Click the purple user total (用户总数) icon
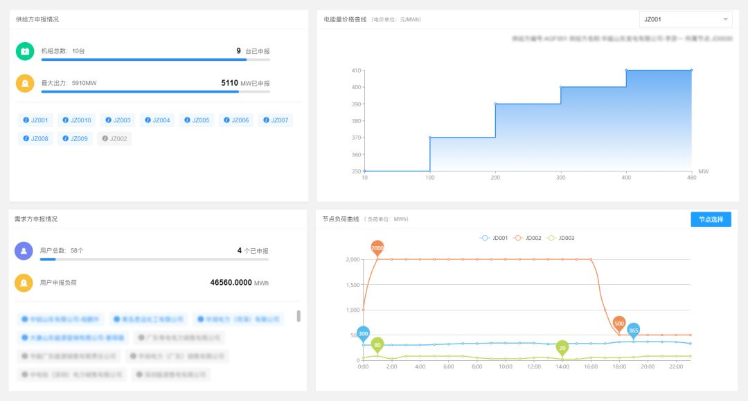748x401 pixels. [x=24, y=251]
